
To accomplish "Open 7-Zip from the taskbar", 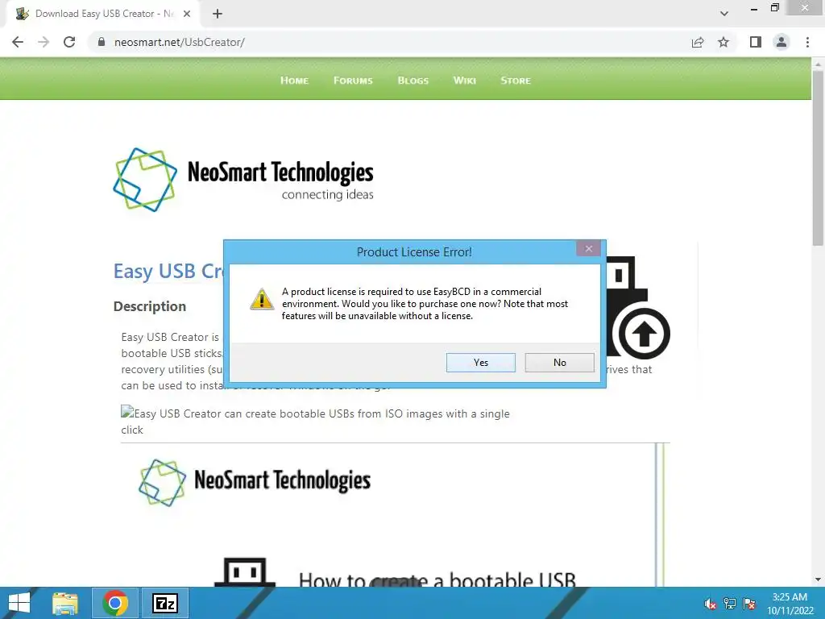I will (x=164, y=603).
